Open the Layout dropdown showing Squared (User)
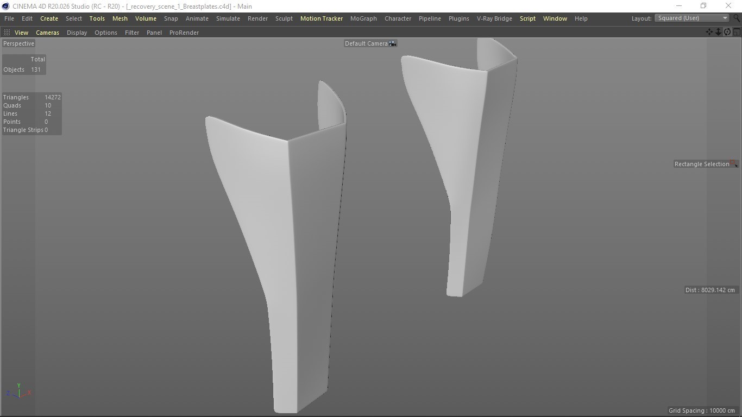The width and height of the screenshot is (742, 417). click(692, 18)
